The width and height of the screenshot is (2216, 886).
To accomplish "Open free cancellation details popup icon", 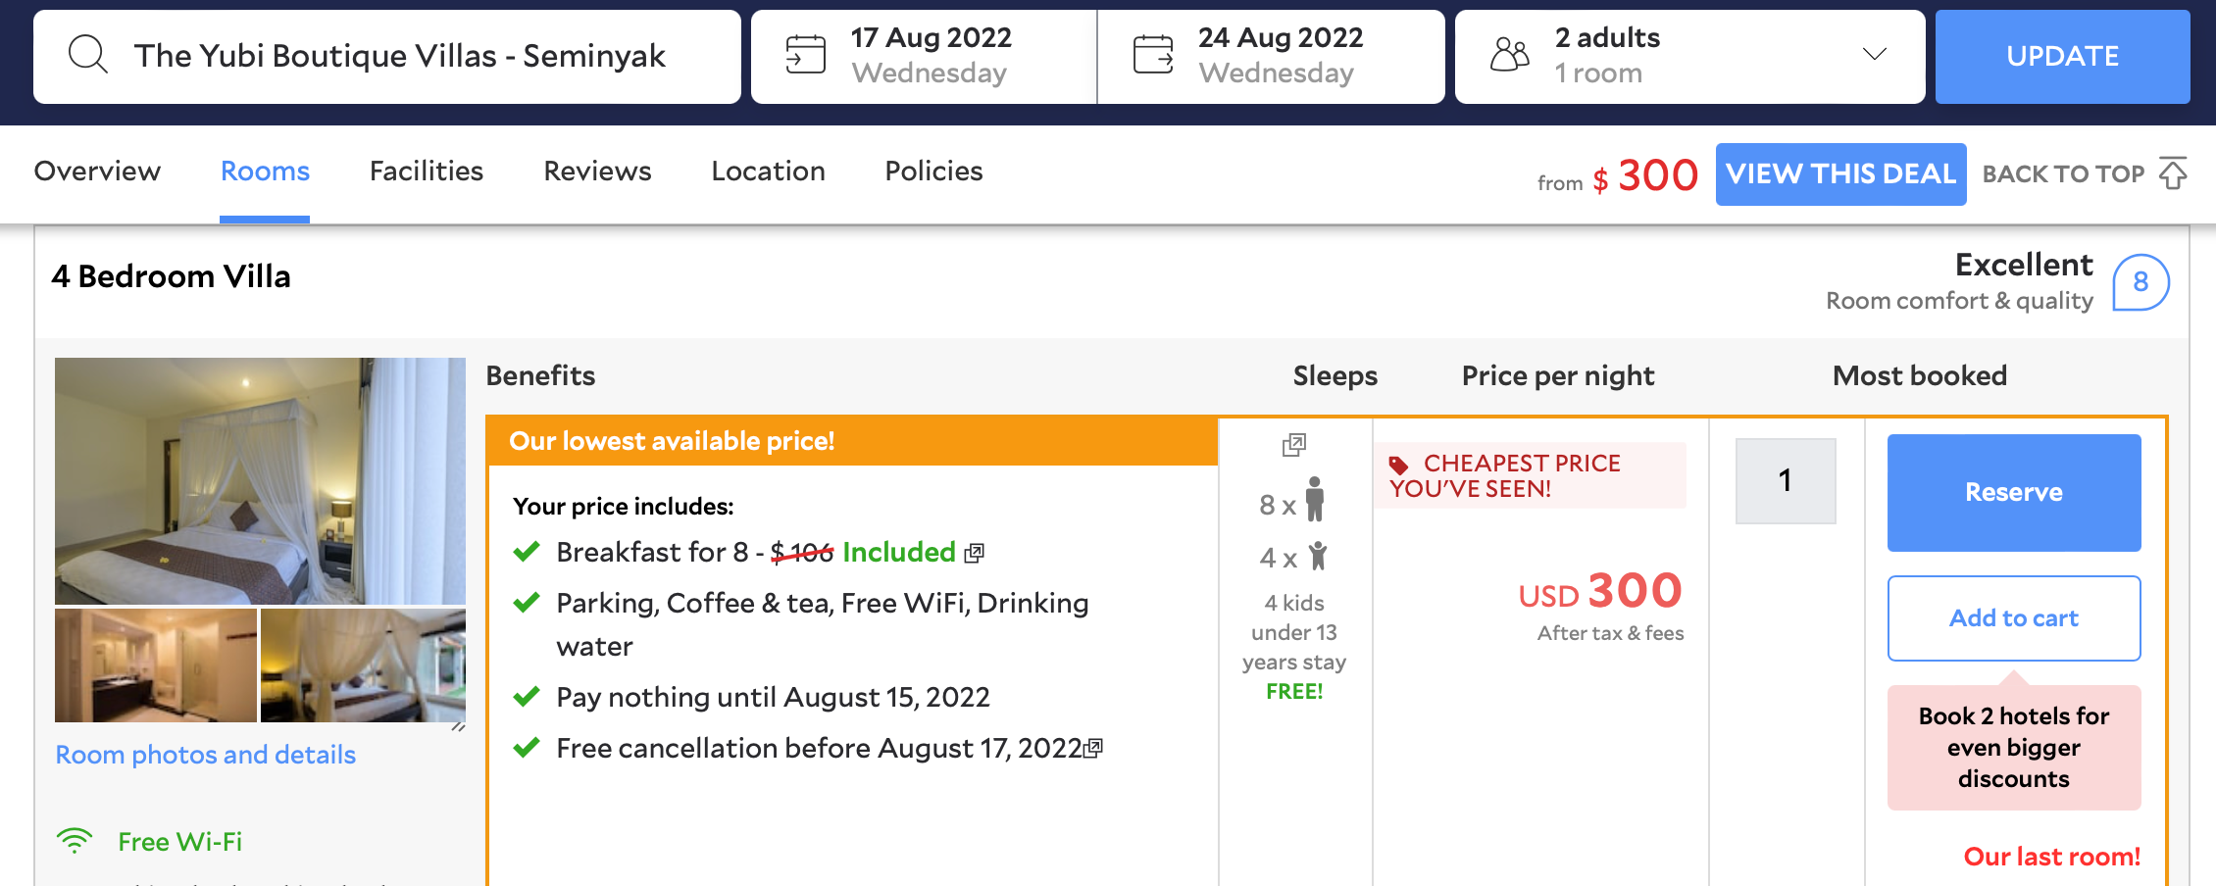I will [x=1093, y=749].
